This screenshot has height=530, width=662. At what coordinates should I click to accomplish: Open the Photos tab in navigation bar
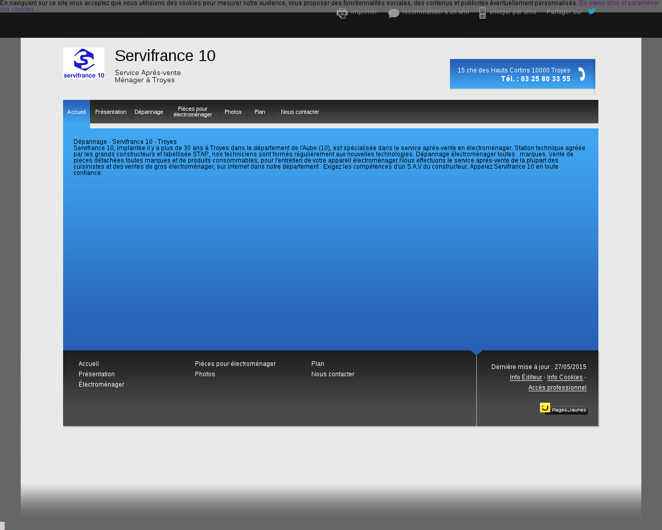(233, 112)
